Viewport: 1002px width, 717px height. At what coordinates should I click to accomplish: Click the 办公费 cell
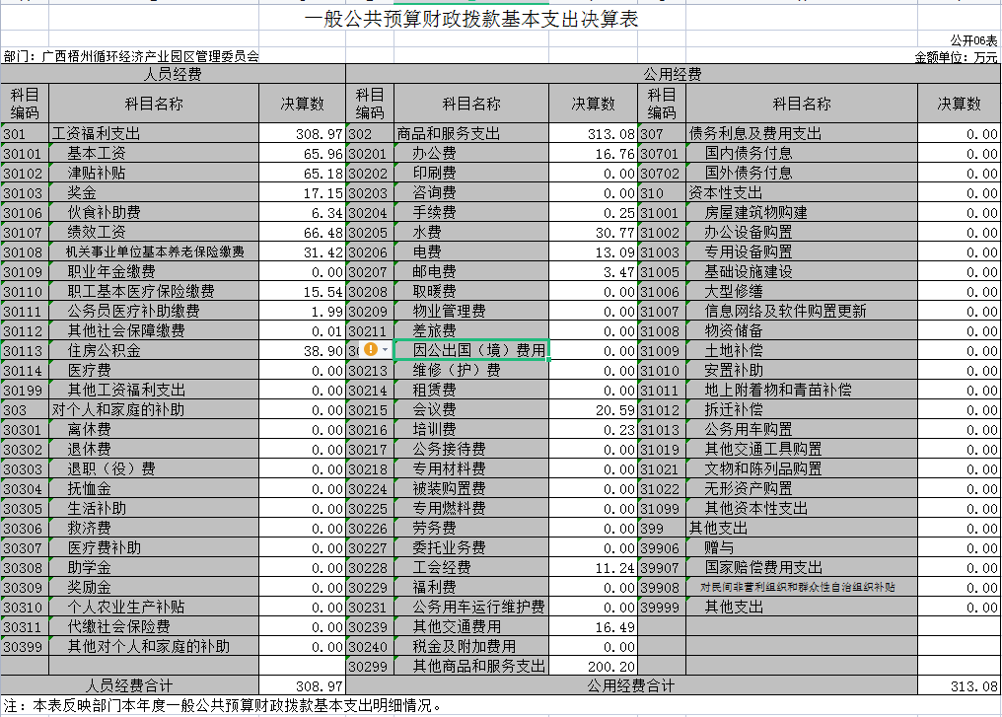(471, 154)
